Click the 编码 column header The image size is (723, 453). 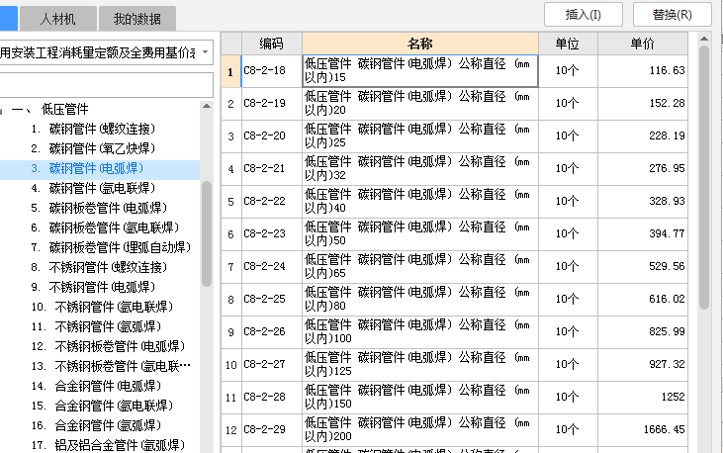tap(272, 44)
